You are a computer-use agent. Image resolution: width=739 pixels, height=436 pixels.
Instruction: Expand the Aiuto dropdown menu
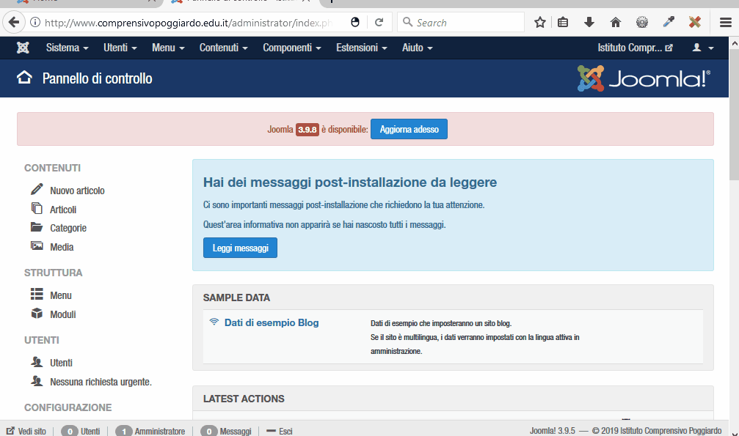point(417,48)
